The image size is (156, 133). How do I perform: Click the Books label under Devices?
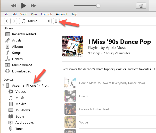click(x=20, y=117)
